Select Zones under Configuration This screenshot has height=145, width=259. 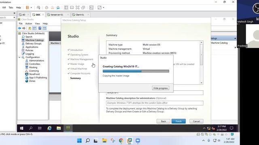(32, 81)
